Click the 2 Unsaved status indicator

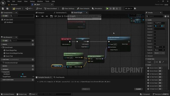click(x=145, y=94)
